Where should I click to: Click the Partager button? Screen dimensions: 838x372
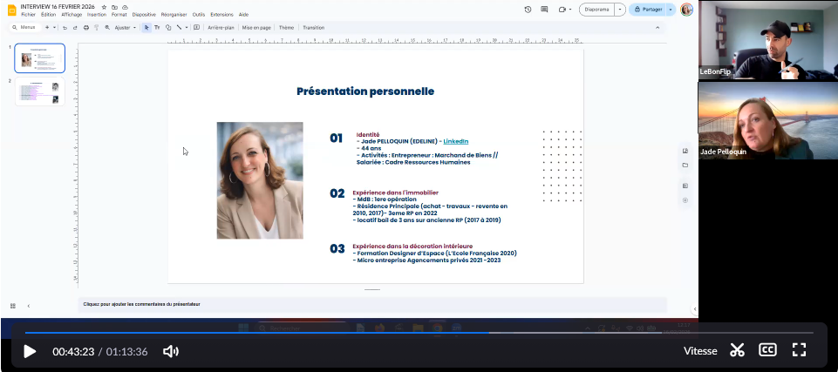(x=650, y=9)
